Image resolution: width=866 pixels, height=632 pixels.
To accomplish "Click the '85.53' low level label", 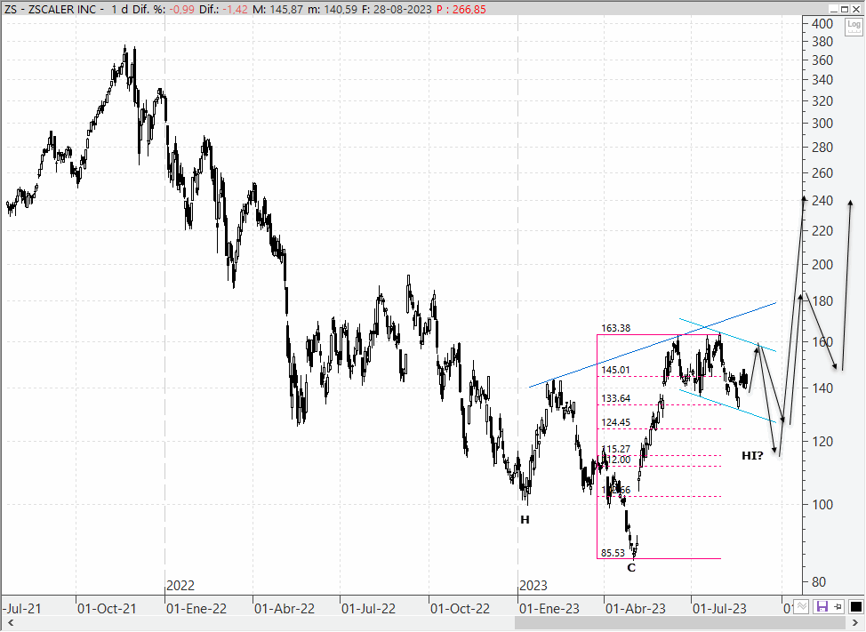I will (613, 553).
